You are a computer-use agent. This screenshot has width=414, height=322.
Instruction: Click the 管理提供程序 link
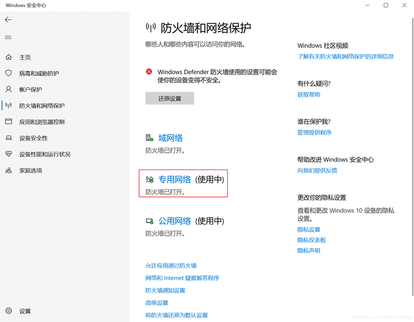(314, 132)
